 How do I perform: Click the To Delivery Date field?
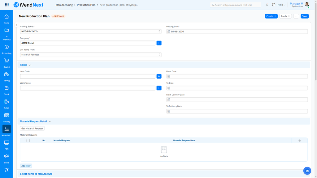[237, 111]
